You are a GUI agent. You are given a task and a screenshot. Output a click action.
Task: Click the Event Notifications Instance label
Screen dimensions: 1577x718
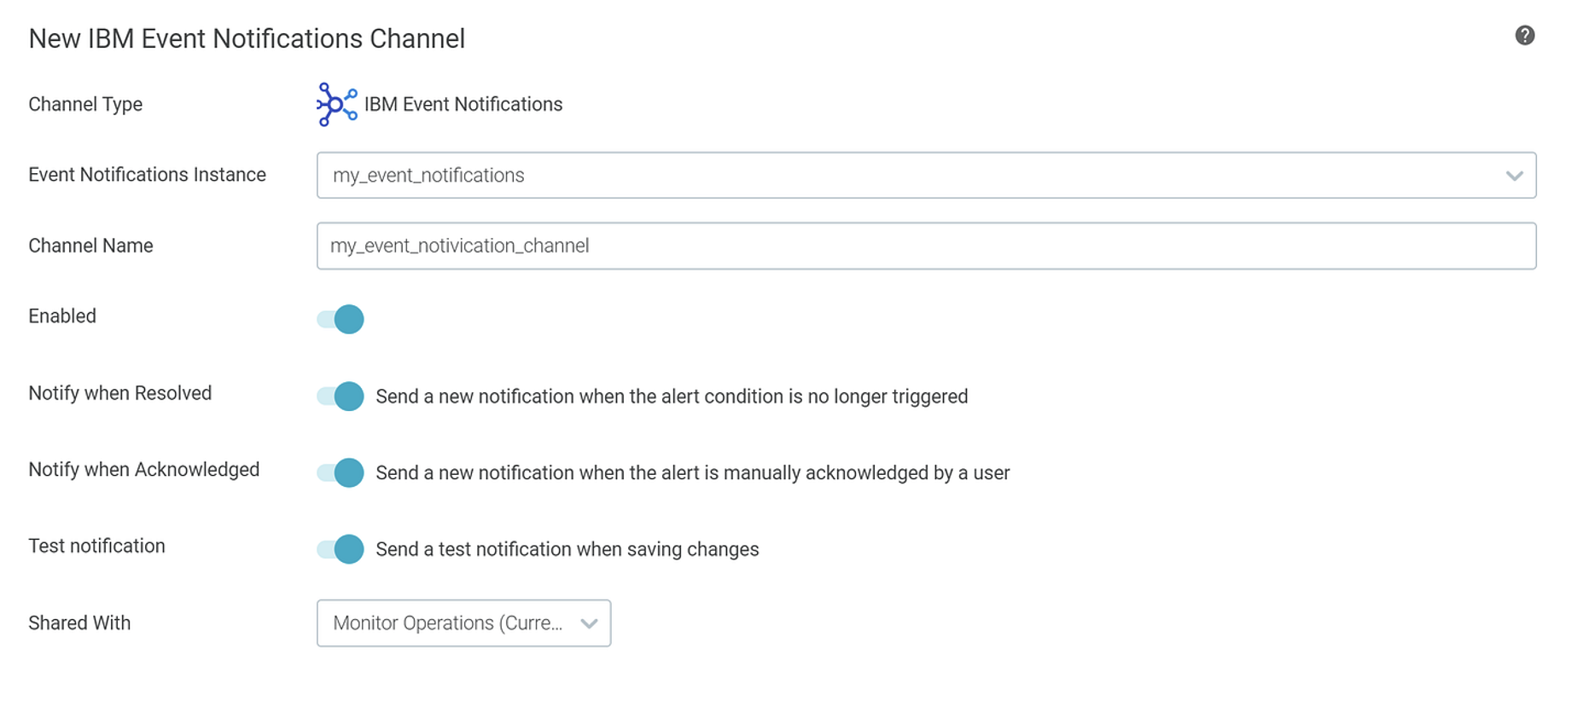pyautogui.click(x=147, y=174)
